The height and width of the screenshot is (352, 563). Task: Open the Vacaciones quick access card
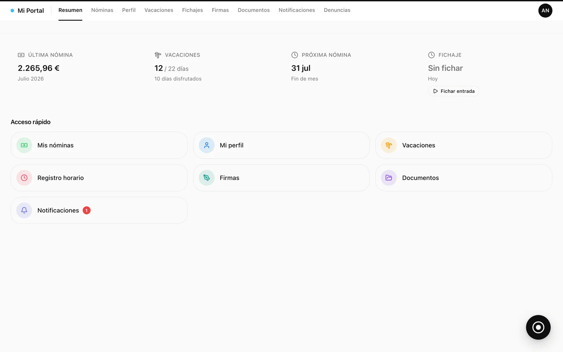[x=464, y=145]
